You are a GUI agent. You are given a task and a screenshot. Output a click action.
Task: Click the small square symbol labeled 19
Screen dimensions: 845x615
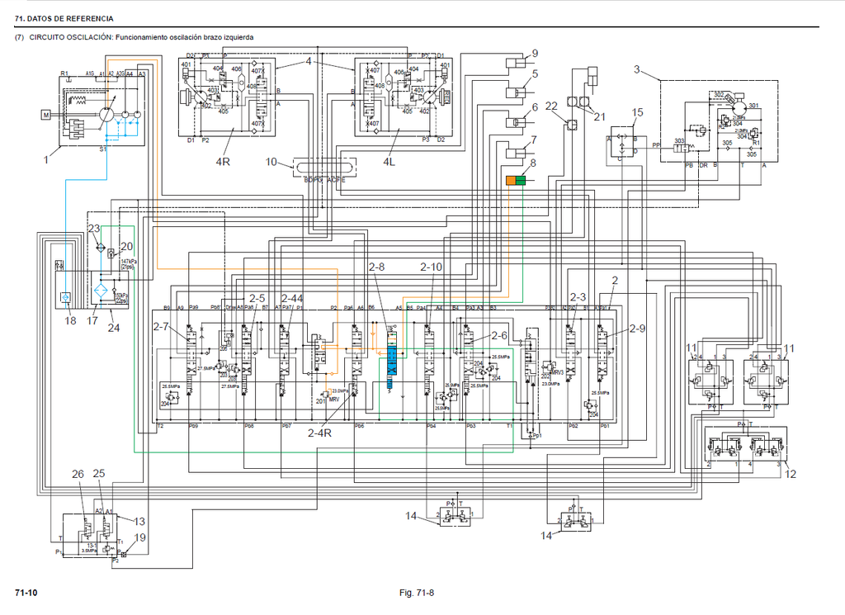pos(124,554)
